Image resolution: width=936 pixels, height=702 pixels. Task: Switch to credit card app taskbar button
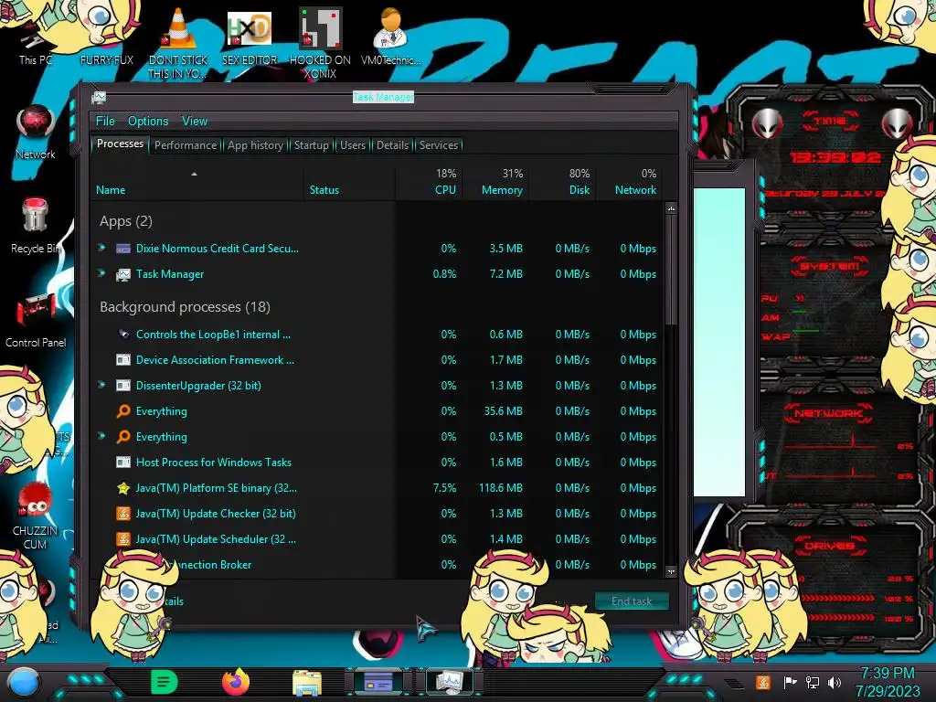click(x=378, y=682)
